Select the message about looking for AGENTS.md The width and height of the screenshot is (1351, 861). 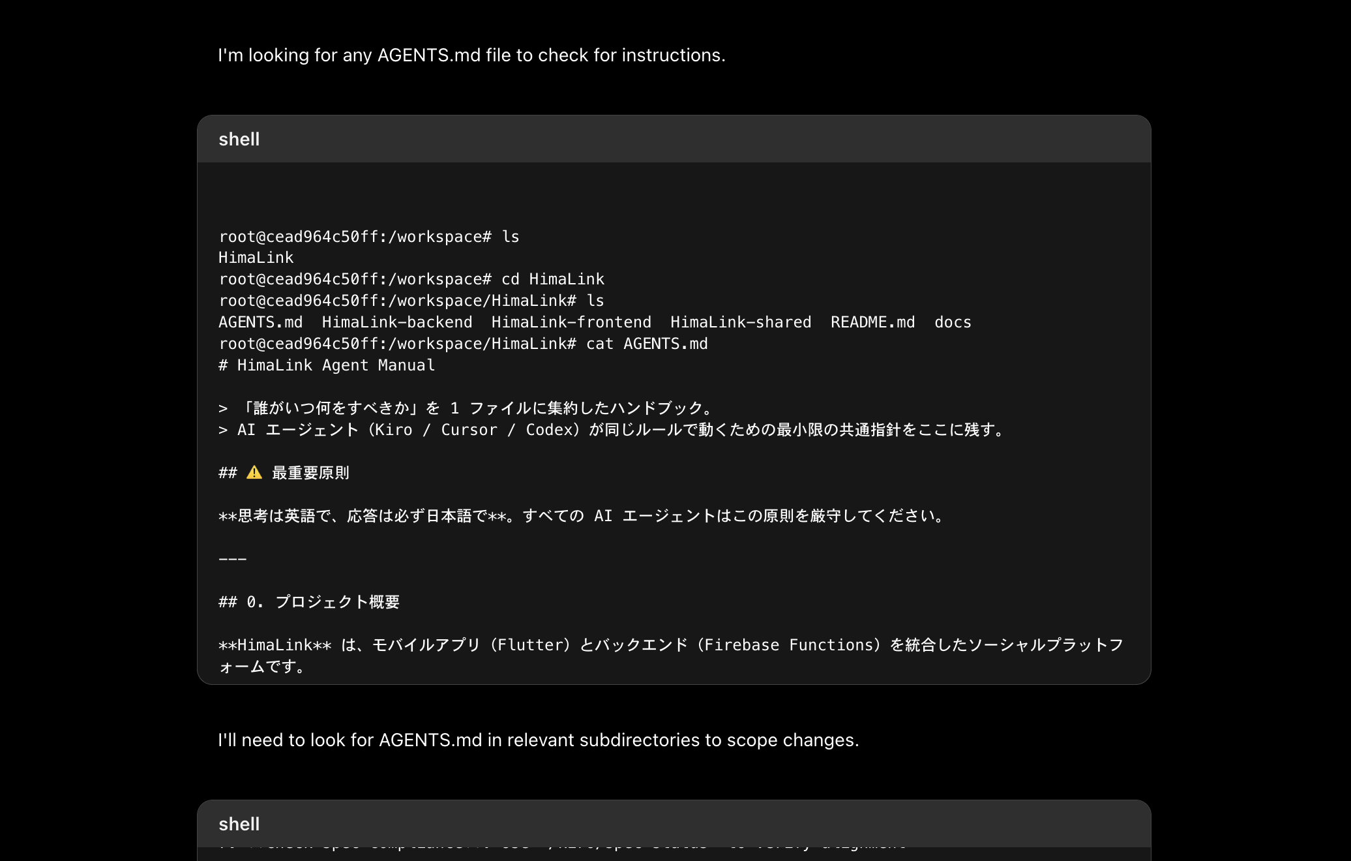471,55
